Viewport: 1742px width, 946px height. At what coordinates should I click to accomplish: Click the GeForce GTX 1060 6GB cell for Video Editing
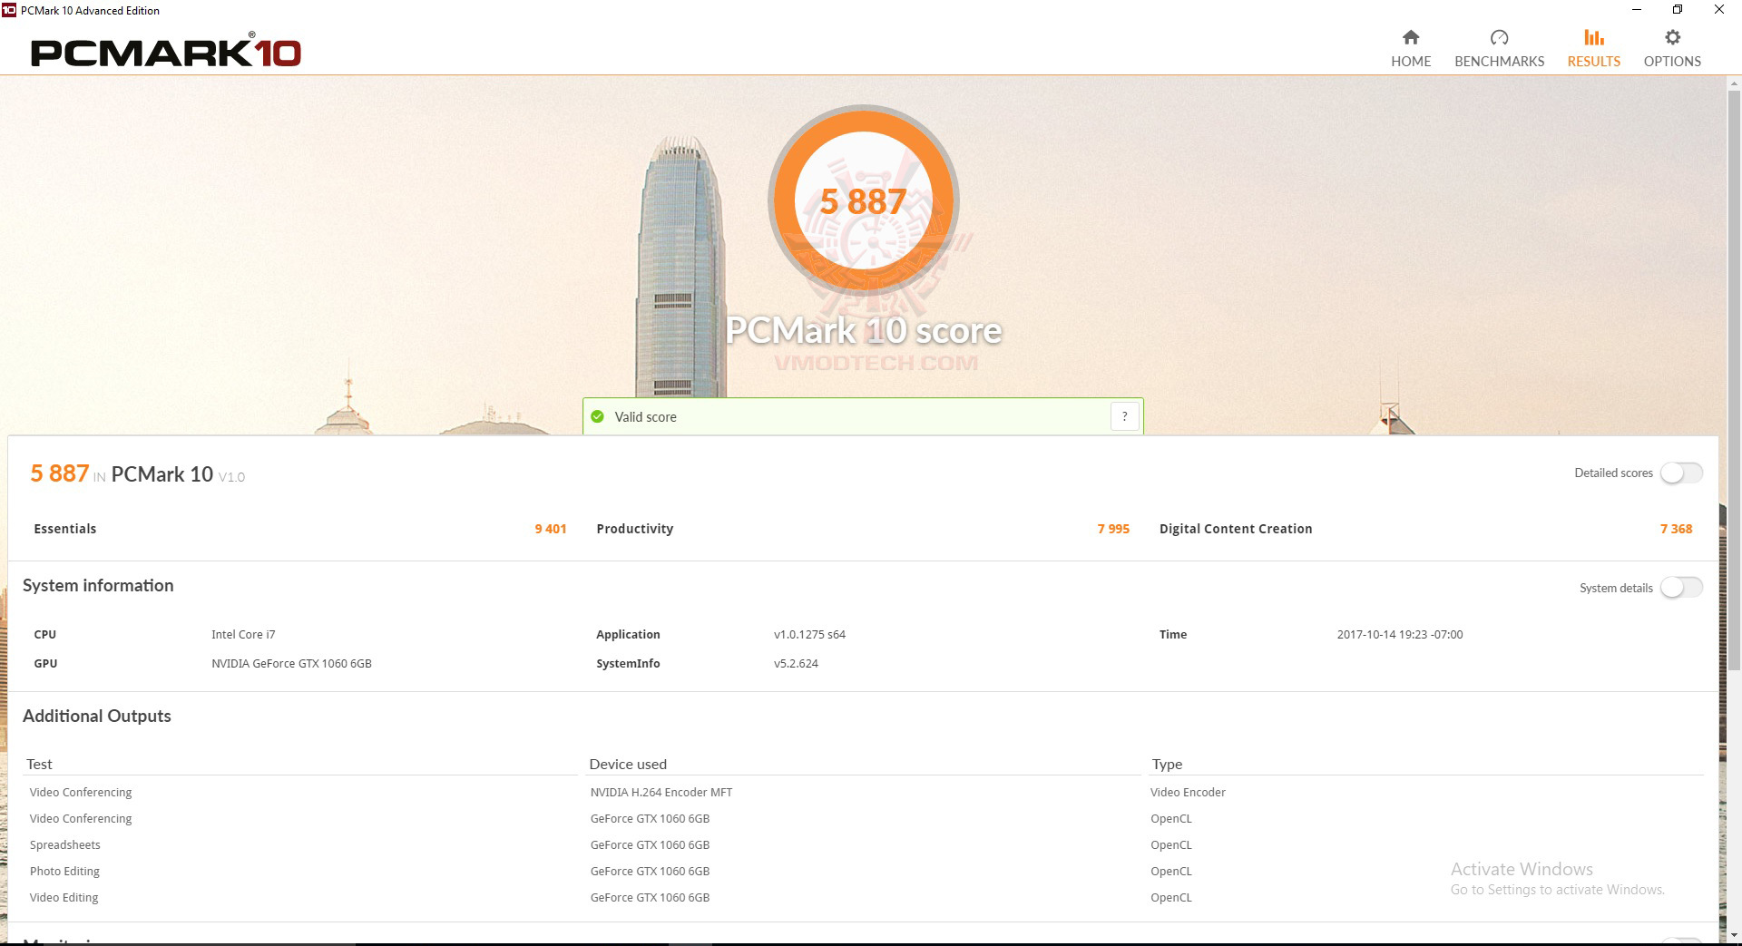tap(650, 898)
